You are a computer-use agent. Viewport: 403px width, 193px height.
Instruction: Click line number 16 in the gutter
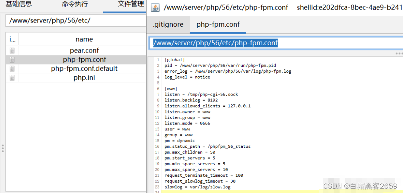click(157, 147)
